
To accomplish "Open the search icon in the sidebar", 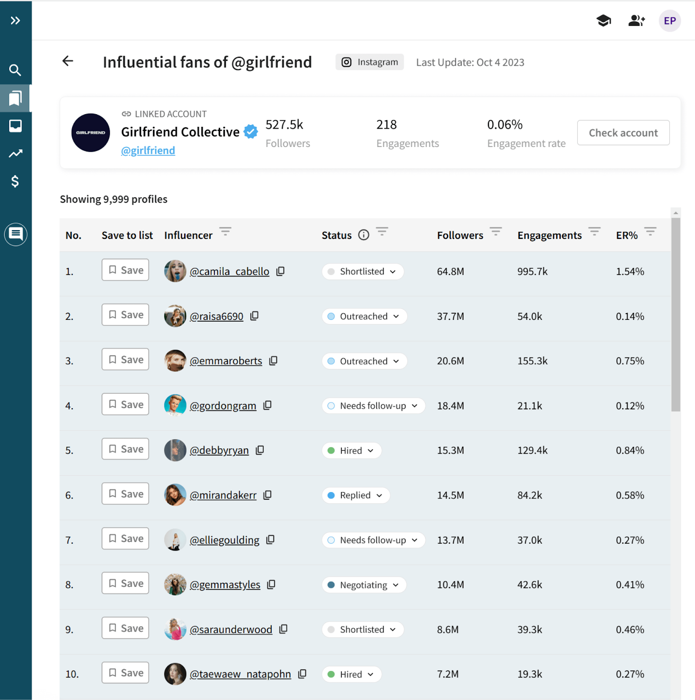I will pyautogui.click(x=15, y=70).
